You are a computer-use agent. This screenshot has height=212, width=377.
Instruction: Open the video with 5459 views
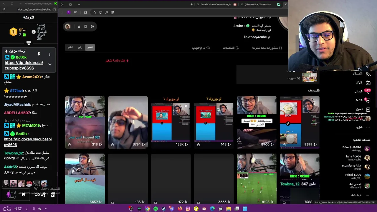85,179
